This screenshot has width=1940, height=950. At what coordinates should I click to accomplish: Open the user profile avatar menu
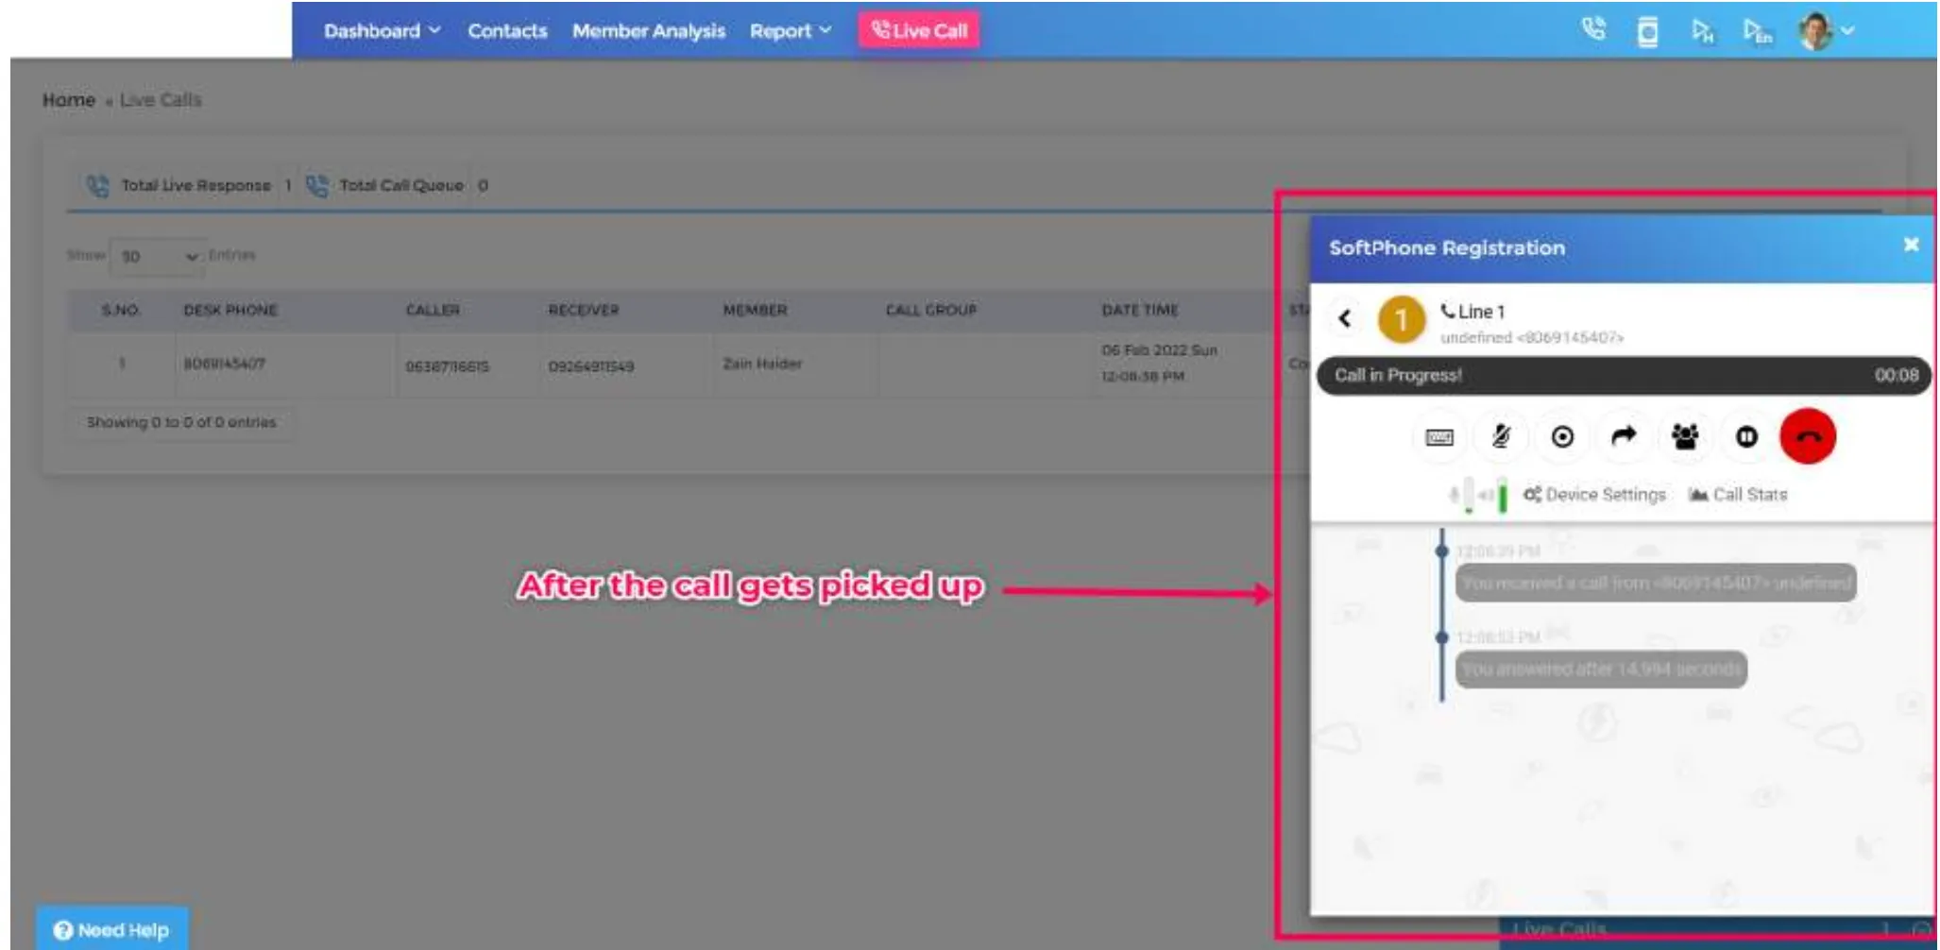pyautogui.click(x=1826, y=31)
